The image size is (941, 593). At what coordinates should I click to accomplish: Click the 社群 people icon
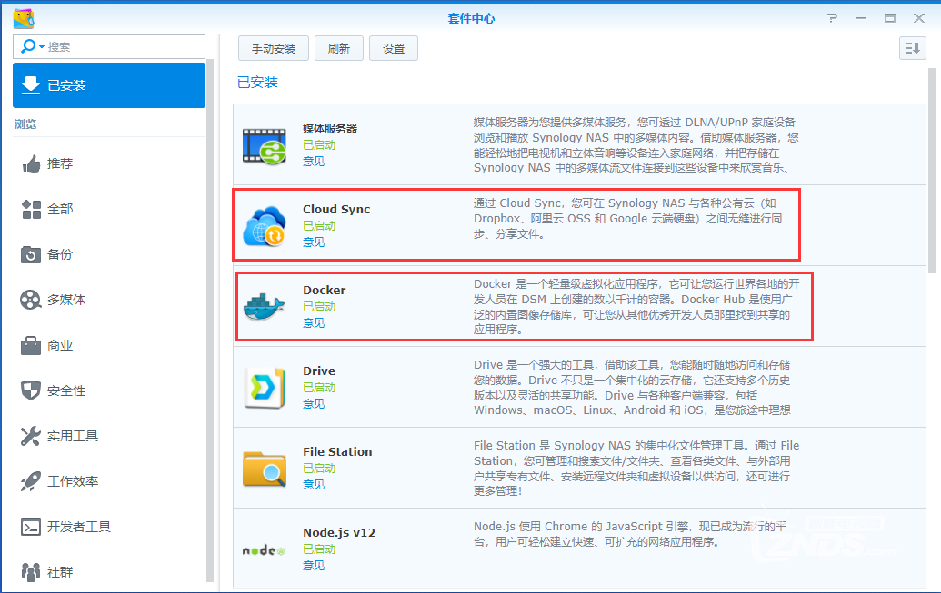(31, 572)
